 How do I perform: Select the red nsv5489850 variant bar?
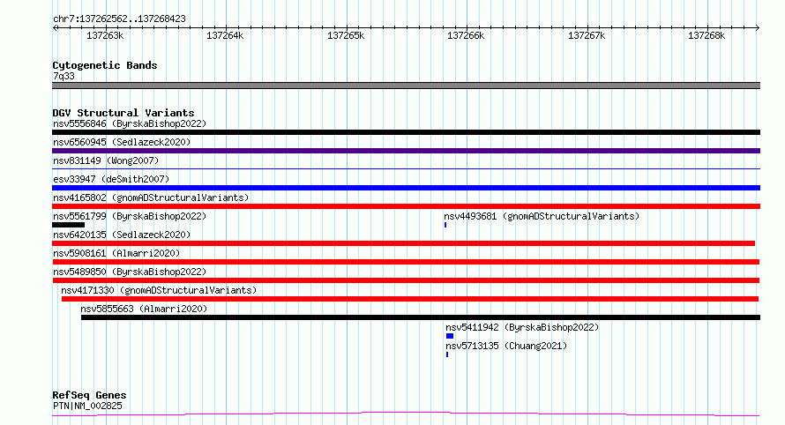pos(406,280)
